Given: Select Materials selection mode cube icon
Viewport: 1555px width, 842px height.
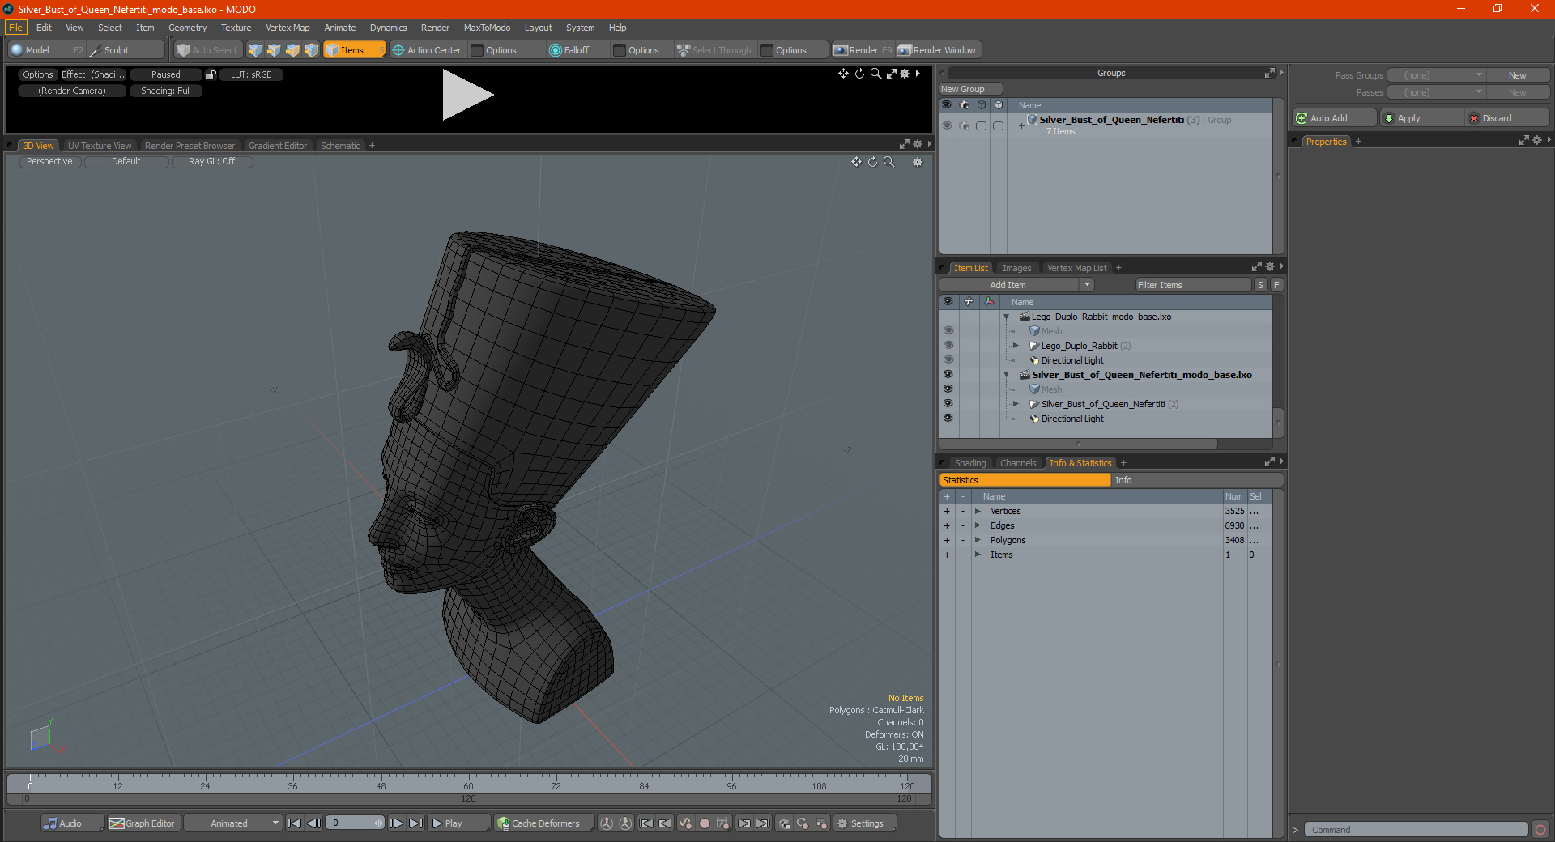Looking at the screenshot, I should coord(311,50).
